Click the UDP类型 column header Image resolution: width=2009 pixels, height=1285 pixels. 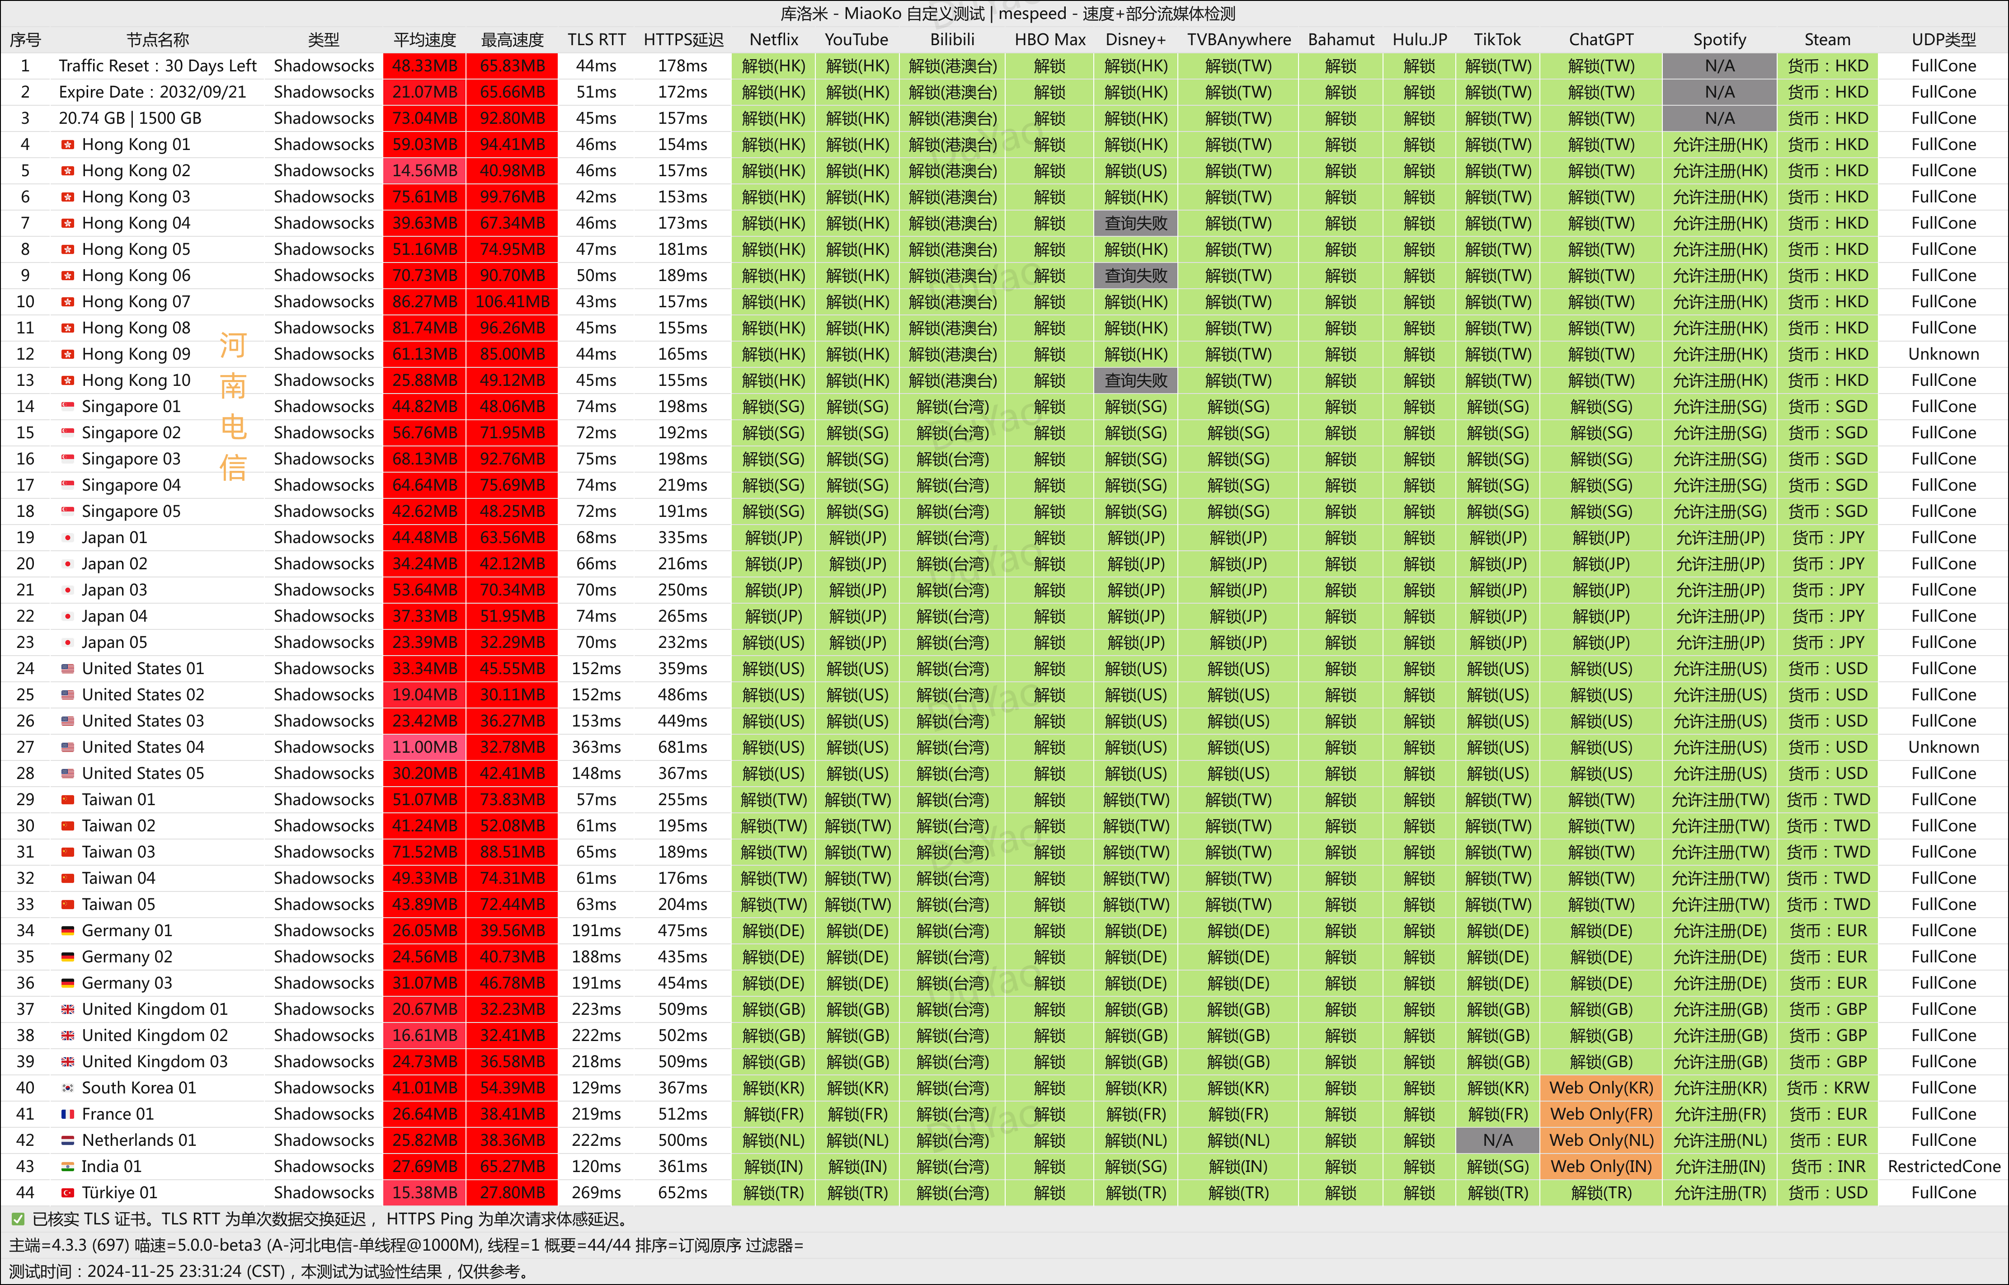[x=1943, y=39]
